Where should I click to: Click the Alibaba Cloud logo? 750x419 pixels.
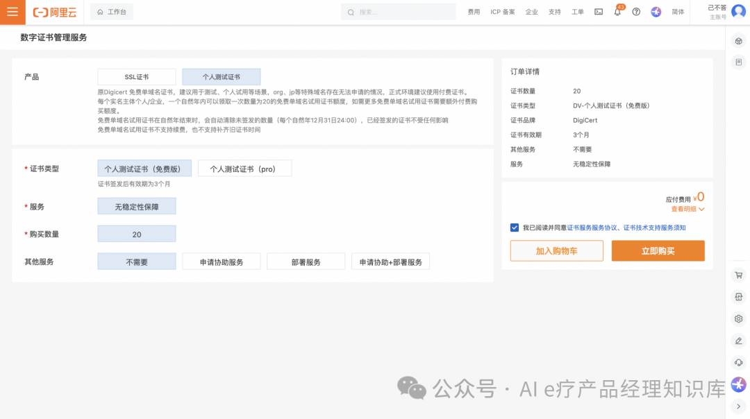pyautogui.click(x=55, y=12)
